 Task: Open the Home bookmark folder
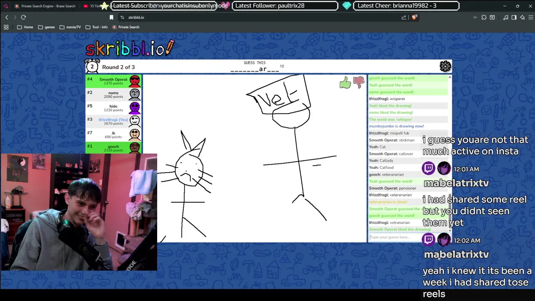coord(25,27)
